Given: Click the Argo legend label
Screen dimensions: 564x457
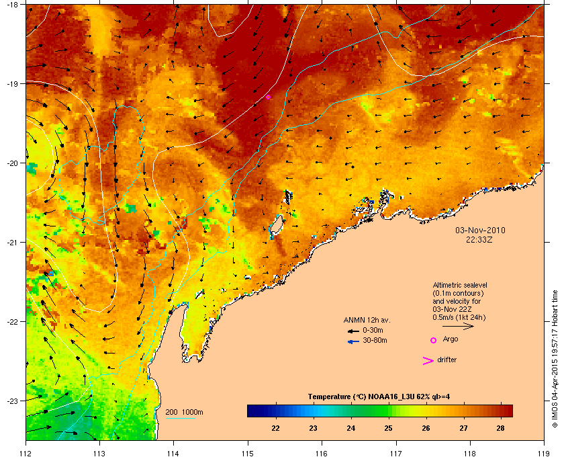Looking at the screenshot, I should [451, 339].
